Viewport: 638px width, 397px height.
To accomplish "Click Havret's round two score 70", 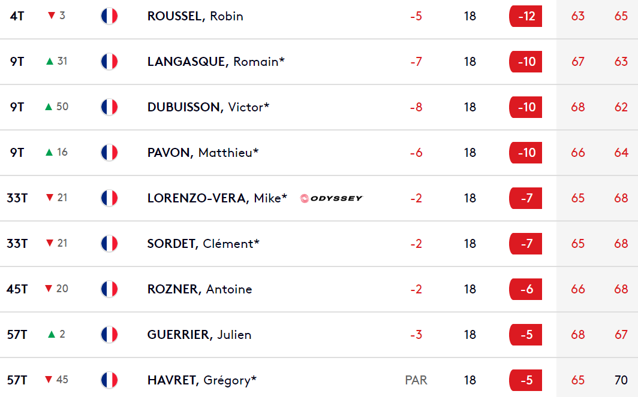I will [621, 380].
